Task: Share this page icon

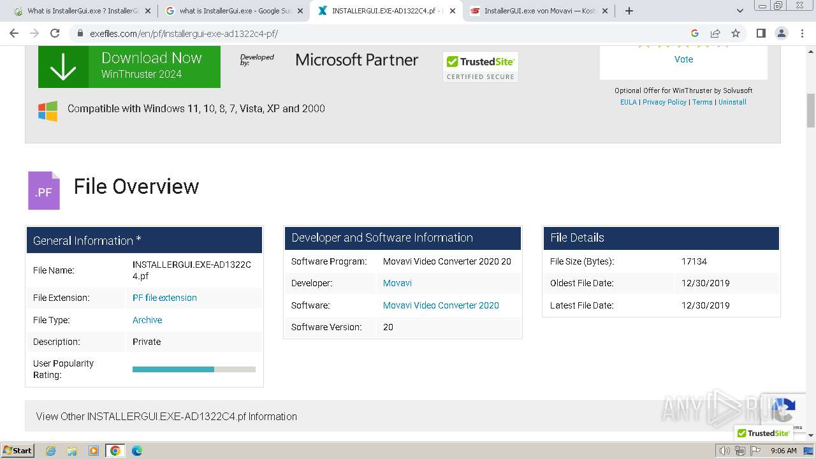Action: click(715, 33)
